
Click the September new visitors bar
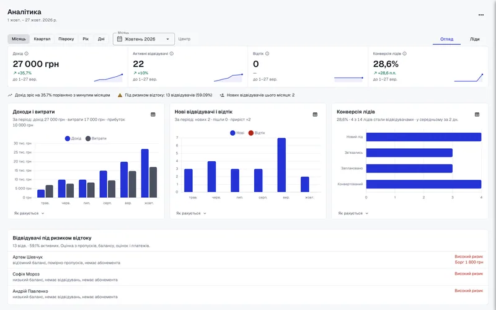coord(281,165)
